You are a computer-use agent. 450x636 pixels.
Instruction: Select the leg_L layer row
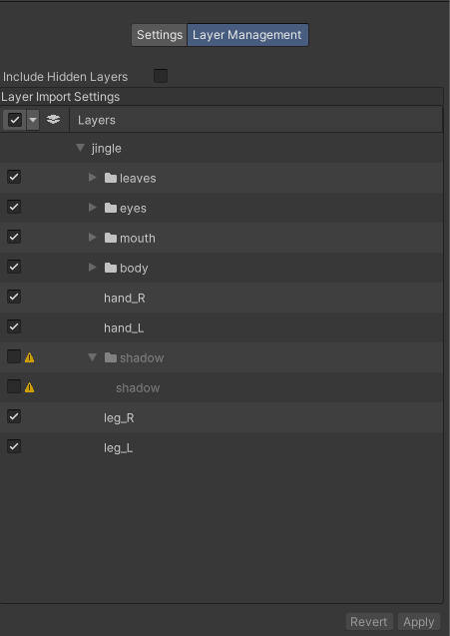[222, 447]
